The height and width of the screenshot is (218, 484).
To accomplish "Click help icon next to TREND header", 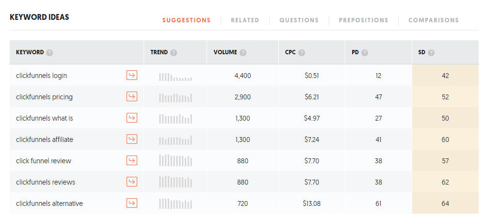I will point(174,53).
